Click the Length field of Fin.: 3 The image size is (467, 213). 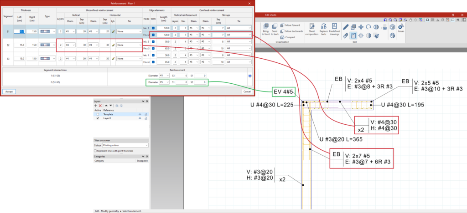coord(164,48)
